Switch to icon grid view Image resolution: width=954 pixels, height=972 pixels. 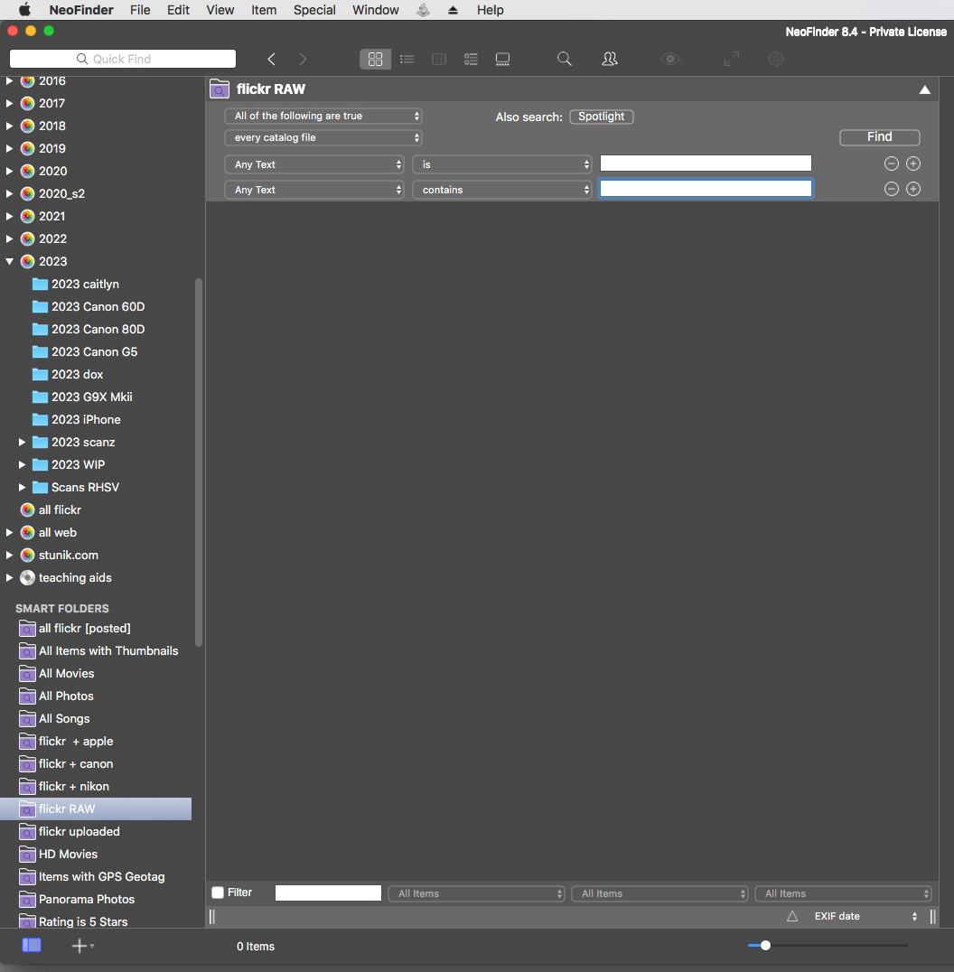pyautogui.click(x=375, y=59)
